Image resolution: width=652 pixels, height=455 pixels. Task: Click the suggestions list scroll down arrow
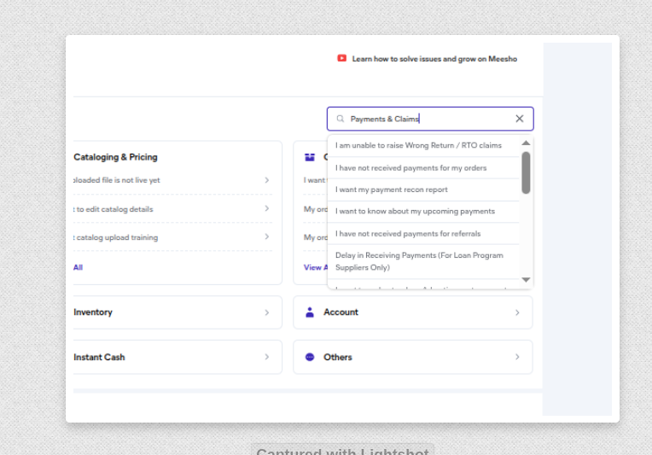(x=526, y=280)
